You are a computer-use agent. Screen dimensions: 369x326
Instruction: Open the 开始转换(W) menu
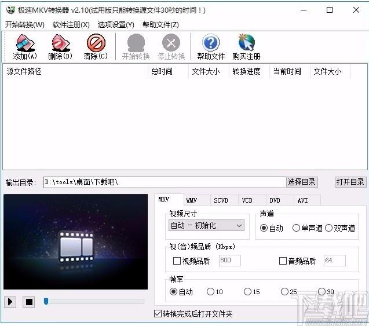pos(25,25)
